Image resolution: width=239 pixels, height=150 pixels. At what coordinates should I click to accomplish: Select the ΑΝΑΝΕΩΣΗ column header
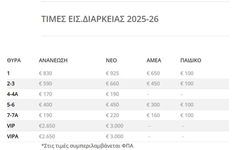(x=53, y=61)
